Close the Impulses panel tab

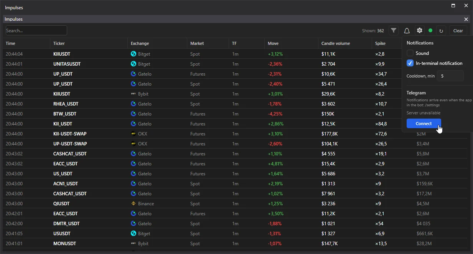coord(466,19)
